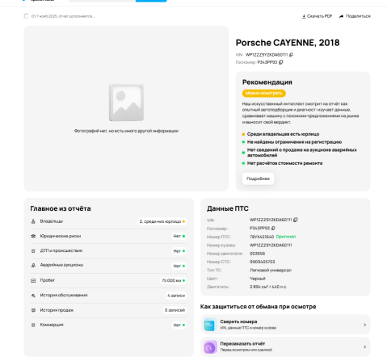Select the '2, среди них юрлицо' value
Viewport: 387px width, 361px height.
click(x=162, y=221)
